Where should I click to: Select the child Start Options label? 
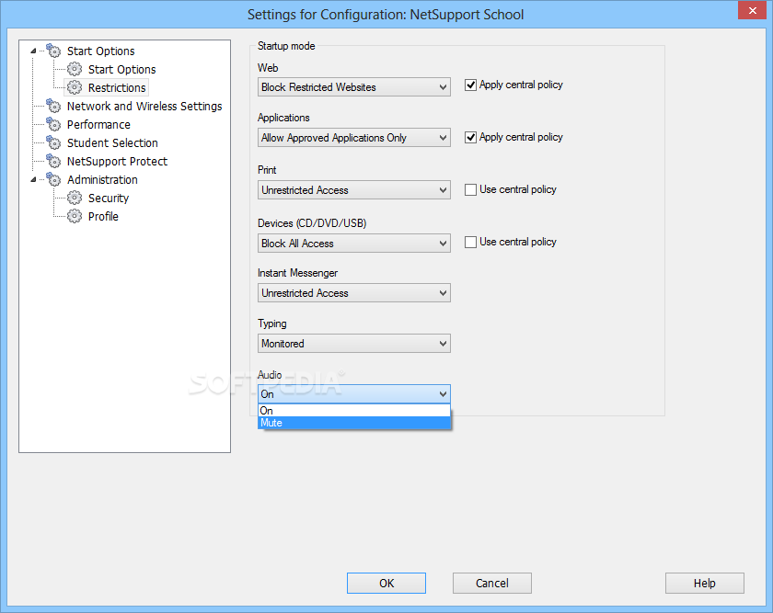[x=121, y=69]
